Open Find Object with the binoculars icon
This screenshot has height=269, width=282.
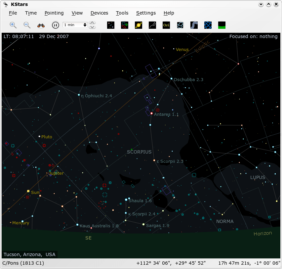41,25
